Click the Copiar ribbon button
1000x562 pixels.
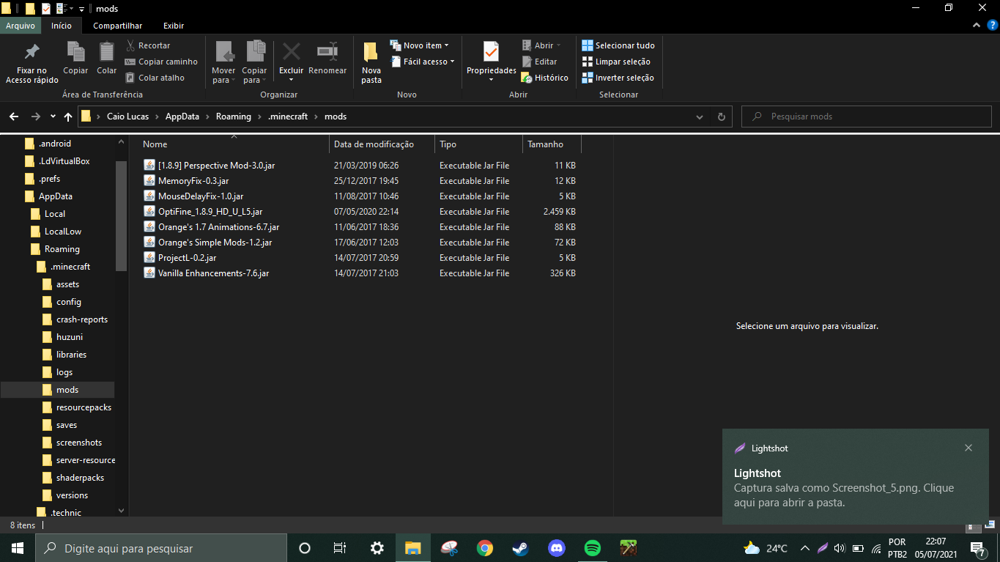click(x=75, y=59)
